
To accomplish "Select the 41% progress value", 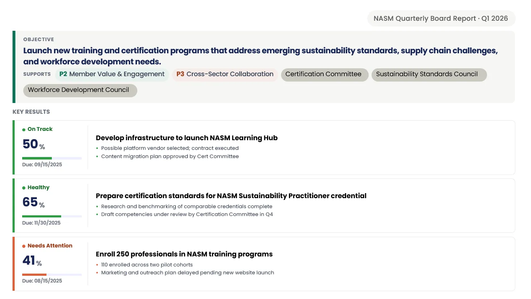I will pyautogui.click(x=32, y=261).
